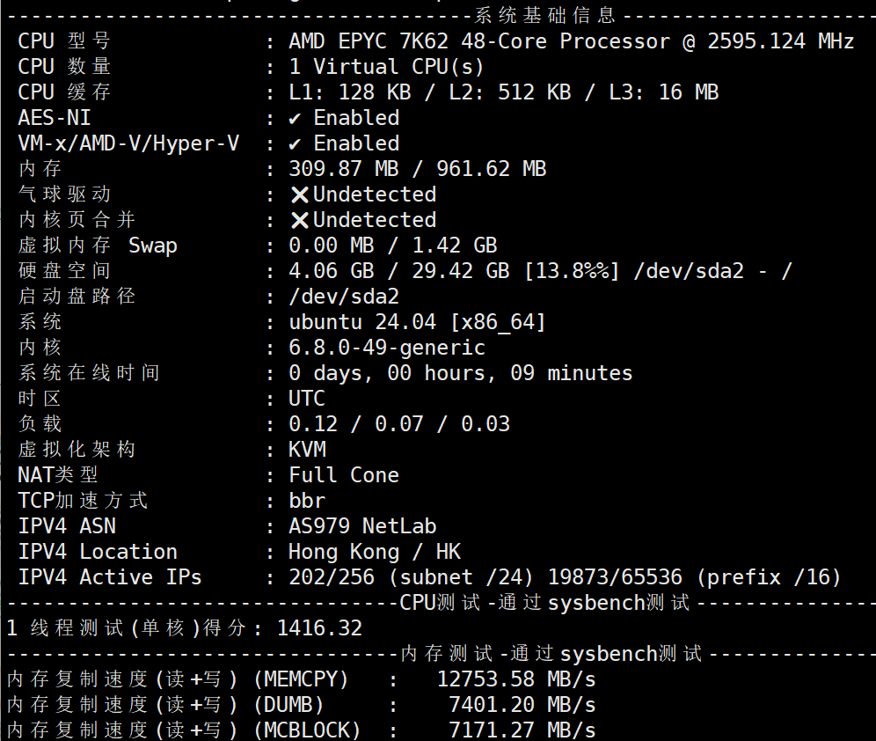
Task: Click the timezone value 'UTC'
Action: [307, 399]
